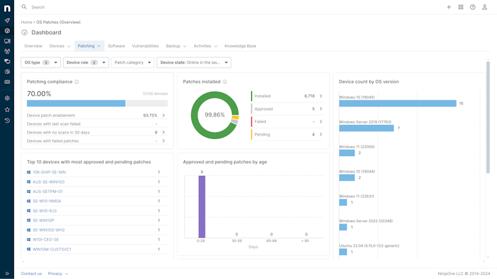The image size is (497, 279).
Task: Show Patching compliance info tooltip icon
Action: click(x=77, y=82)
